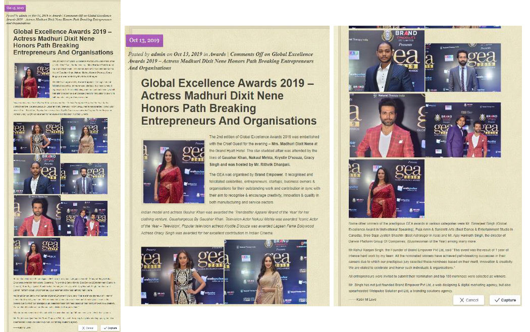Click the purple "Oct 13, 2019" badge in middle panel
Image resolution: width=530 pixels, height=332 pixels.
144,40
